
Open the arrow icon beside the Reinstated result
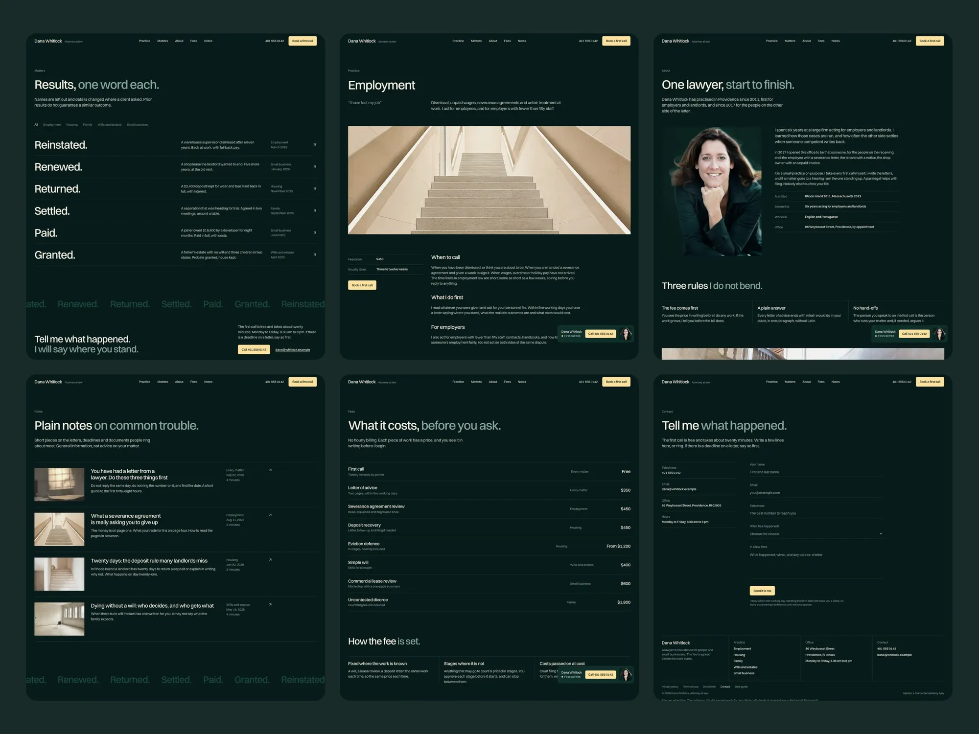point(315,145)
